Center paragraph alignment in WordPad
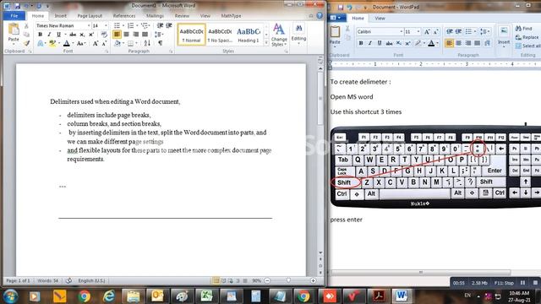This screenshot has width=541, height=304. point(458,43)
